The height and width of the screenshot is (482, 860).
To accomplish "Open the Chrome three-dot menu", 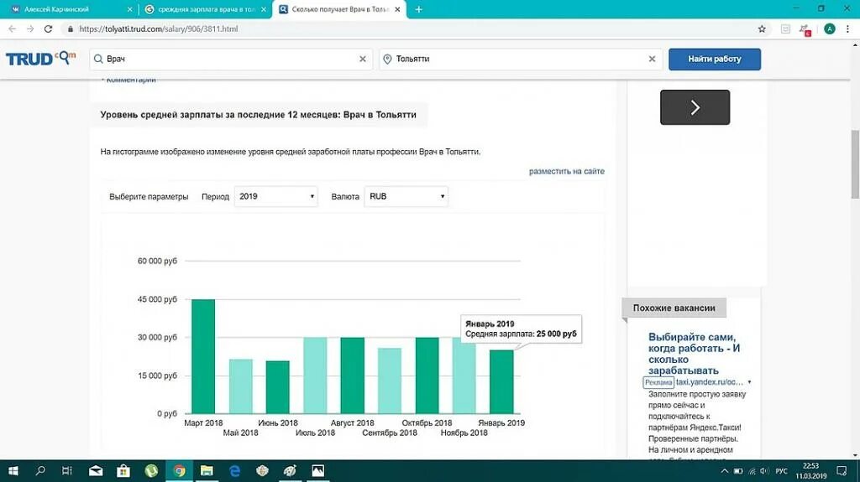I will (x=847, y=29).
